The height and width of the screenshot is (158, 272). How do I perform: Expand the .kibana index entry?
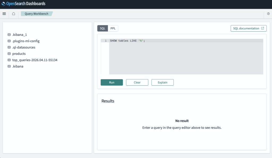[x=18, y=67]
